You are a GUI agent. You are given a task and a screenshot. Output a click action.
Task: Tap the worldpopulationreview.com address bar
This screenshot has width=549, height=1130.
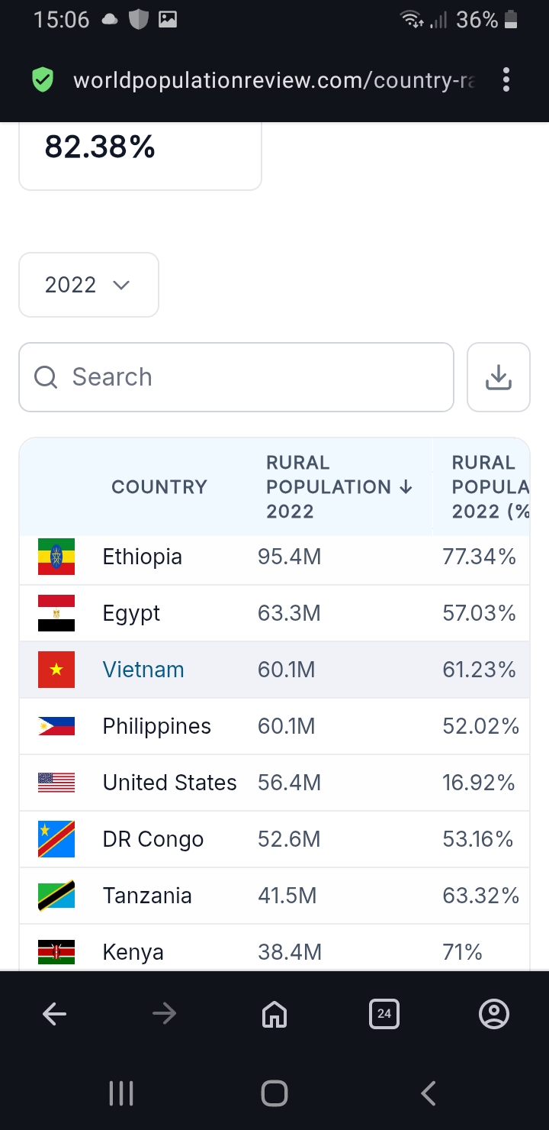click(x=274, y=80)
